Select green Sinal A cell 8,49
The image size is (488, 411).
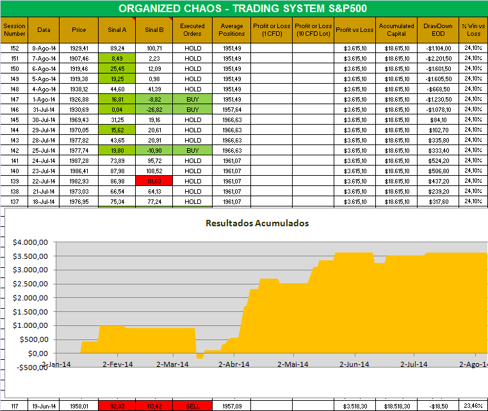pos(117,58)
